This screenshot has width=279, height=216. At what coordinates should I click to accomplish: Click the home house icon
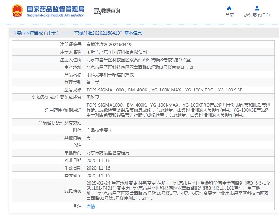click(229, 8)
